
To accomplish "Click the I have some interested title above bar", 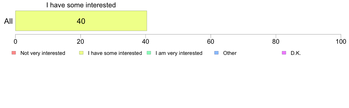I will point(81,5).
